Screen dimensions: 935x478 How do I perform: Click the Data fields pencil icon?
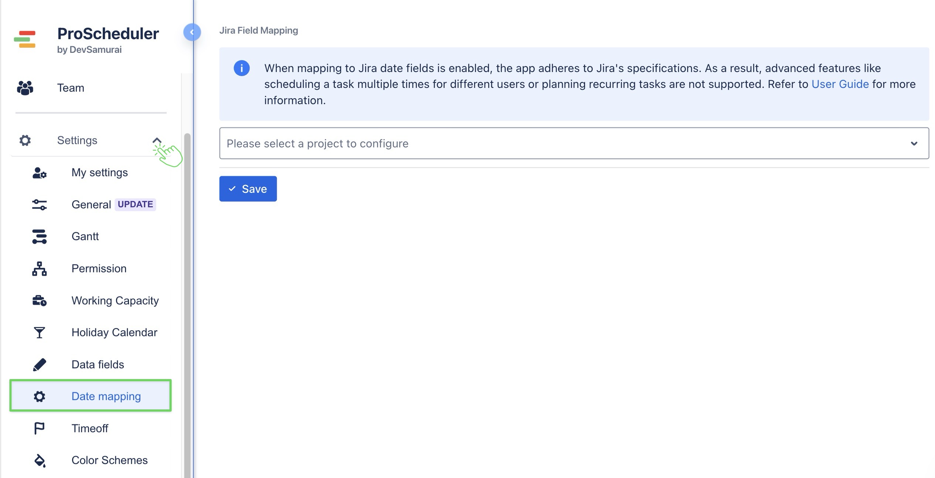(40, 365)
